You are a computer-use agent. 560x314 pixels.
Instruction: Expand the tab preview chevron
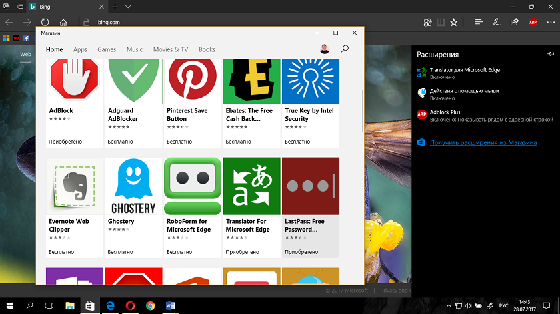(x=128, y=7)
